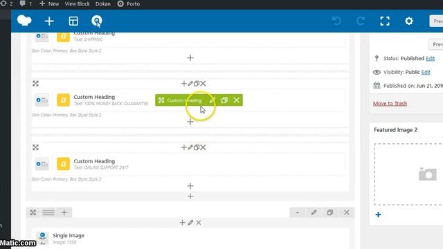The width and height of the screenshot is (443, 249).
Task: Delete the bottom row
Action: pos(346,212)
